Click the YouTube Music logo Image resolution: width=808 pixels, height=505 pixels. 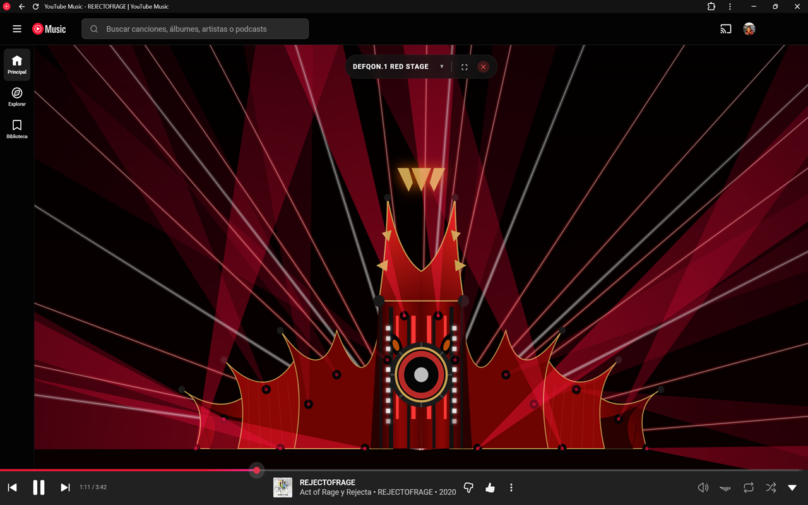coord(49,29)
